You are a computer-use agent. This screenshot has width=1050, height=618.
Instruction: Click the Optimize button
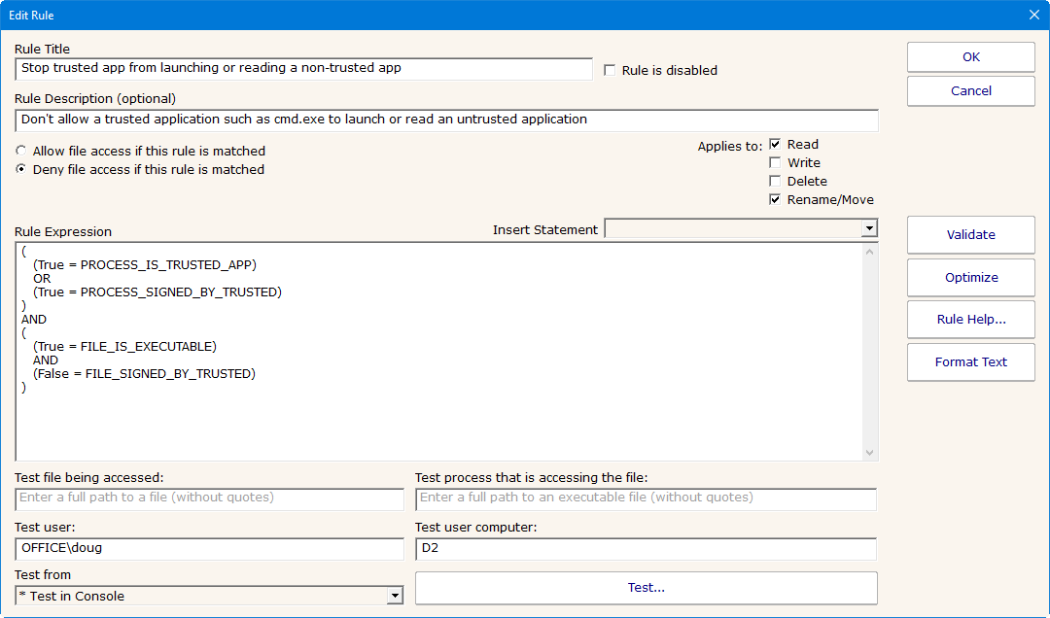point(970,277)
